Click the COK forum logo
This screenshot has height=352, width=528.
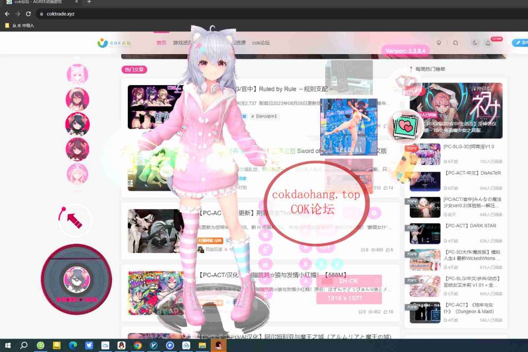[114, 43]
